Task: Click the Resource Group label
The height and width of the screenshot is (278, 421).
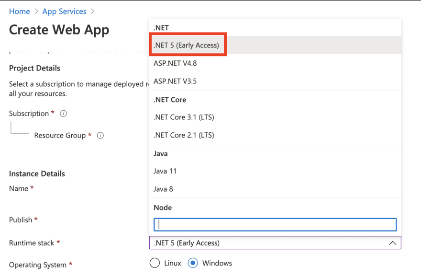Action: (60, 135)
